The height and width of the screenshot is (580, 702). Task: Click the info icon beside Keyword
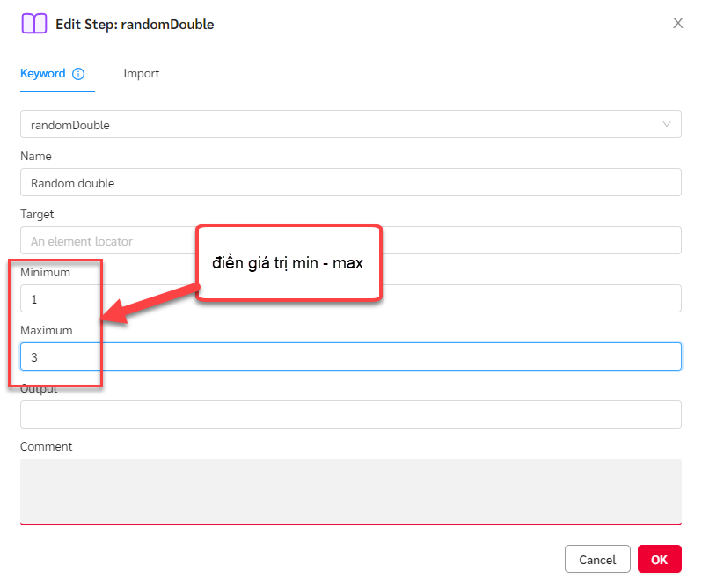(x=78, y=74)
